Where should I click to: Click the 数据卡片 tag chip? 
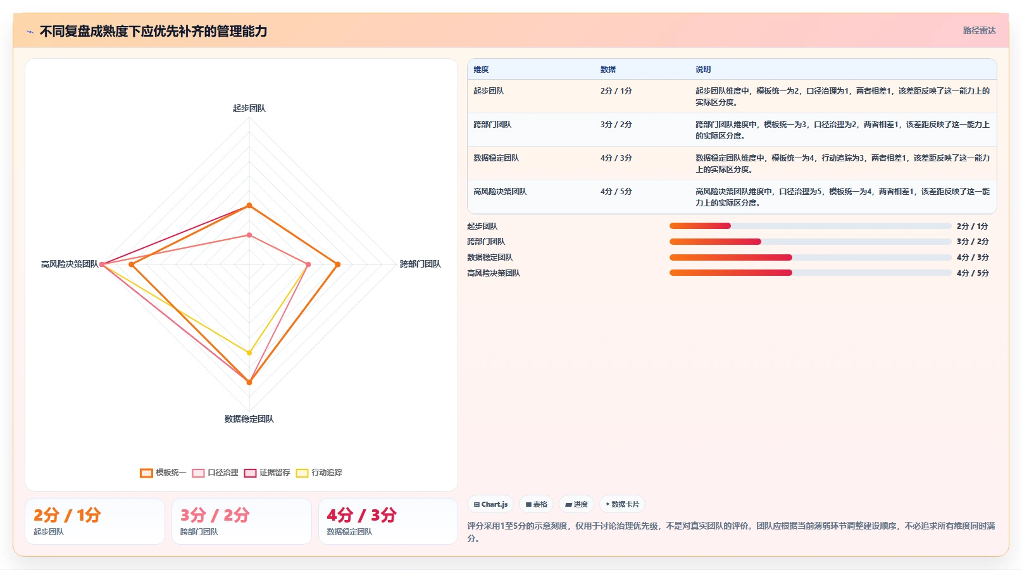(x=622, y=504)
